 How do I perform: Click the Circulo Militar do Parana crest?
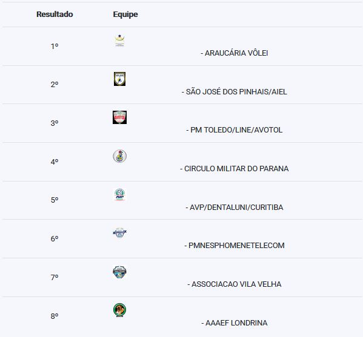point(120,156)
